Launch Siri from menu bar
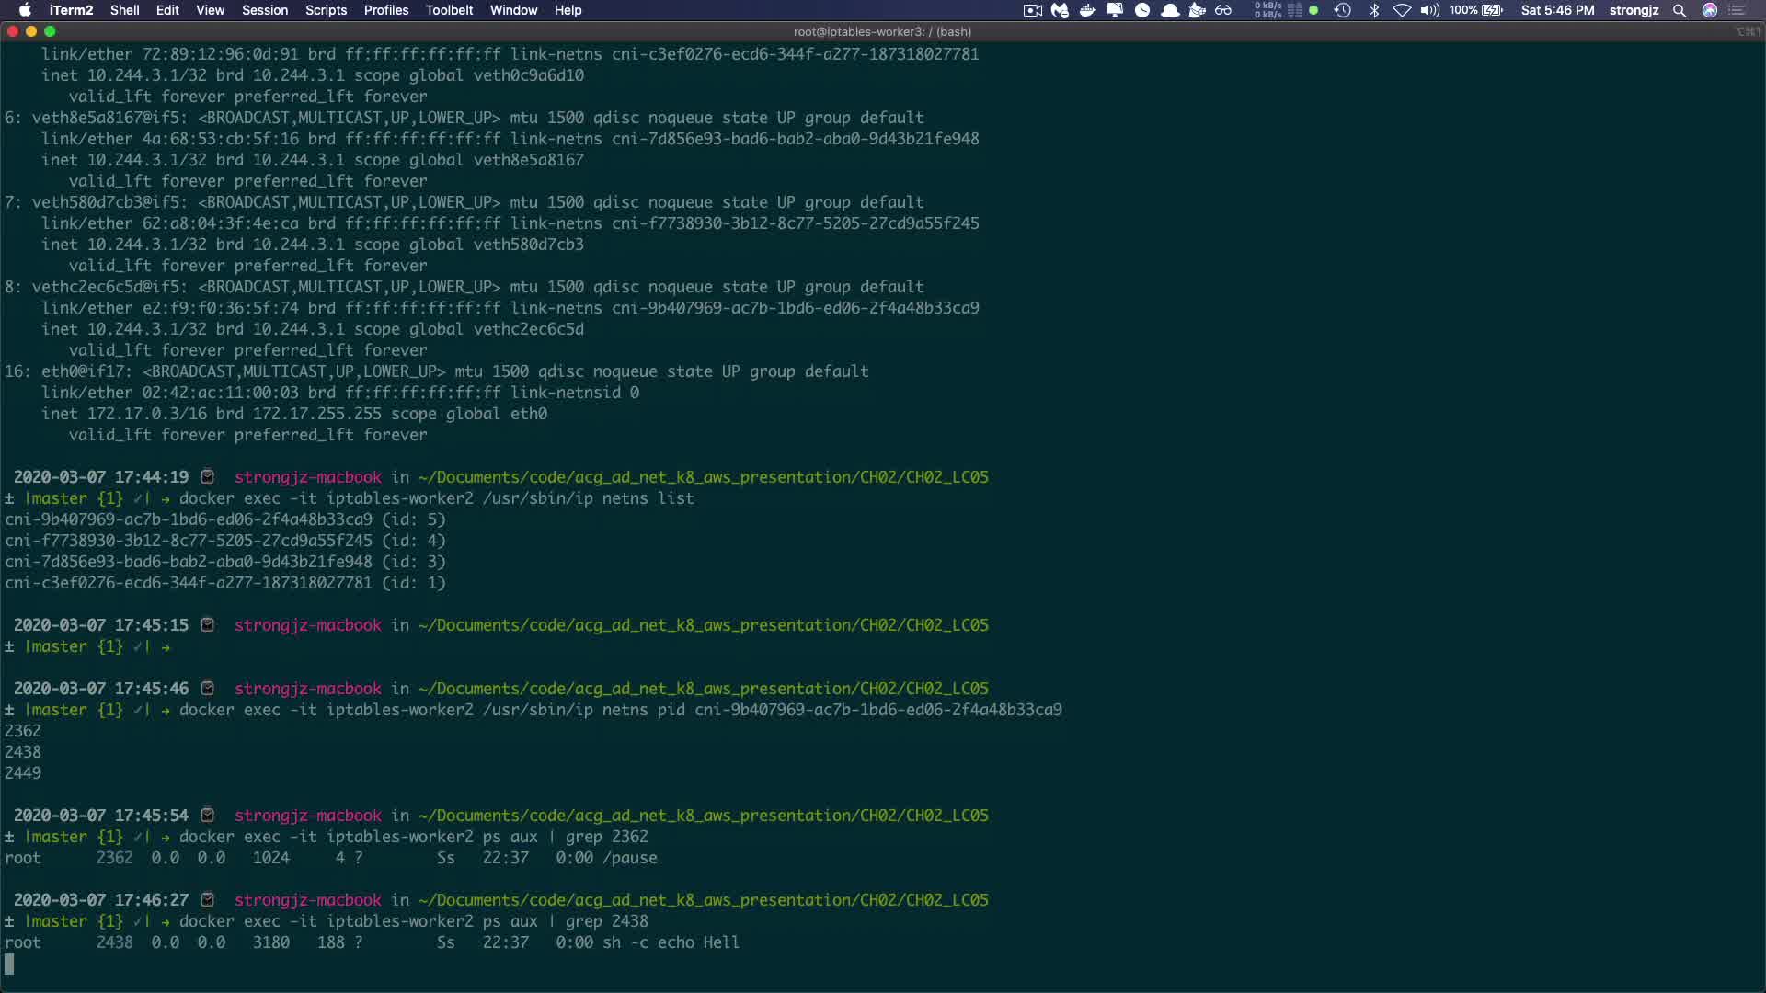The image size is (1766, 993). (x=1710, y=10)
